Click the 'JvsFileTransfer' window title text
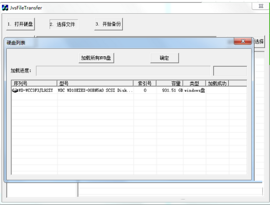Image resolution: width=270 pixels, height=205 pixels. [x=26, y=8]
